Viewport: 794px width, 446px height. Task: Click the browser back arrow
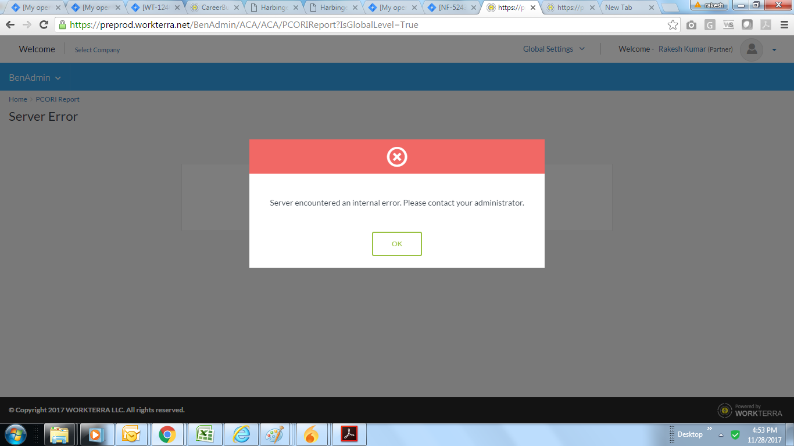pyautogui.click(x=10, y=25)
